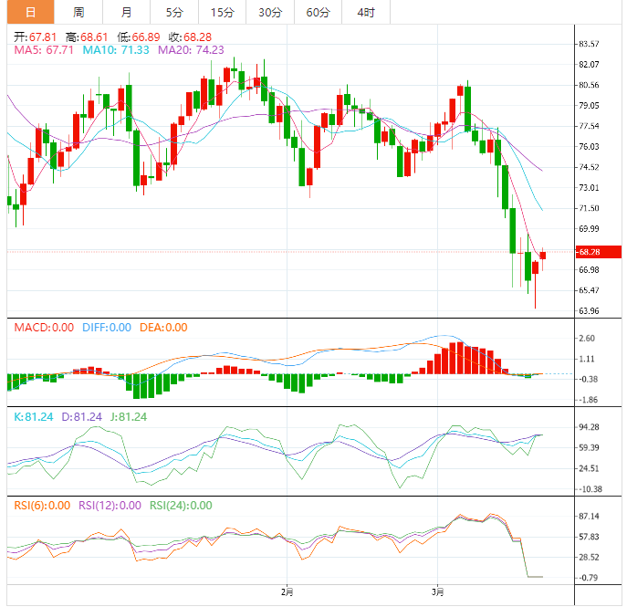The height and width of the screenshot is (607, 627).
Task: Click the MACD:0.00 indicator label
Action: (44, 328)
